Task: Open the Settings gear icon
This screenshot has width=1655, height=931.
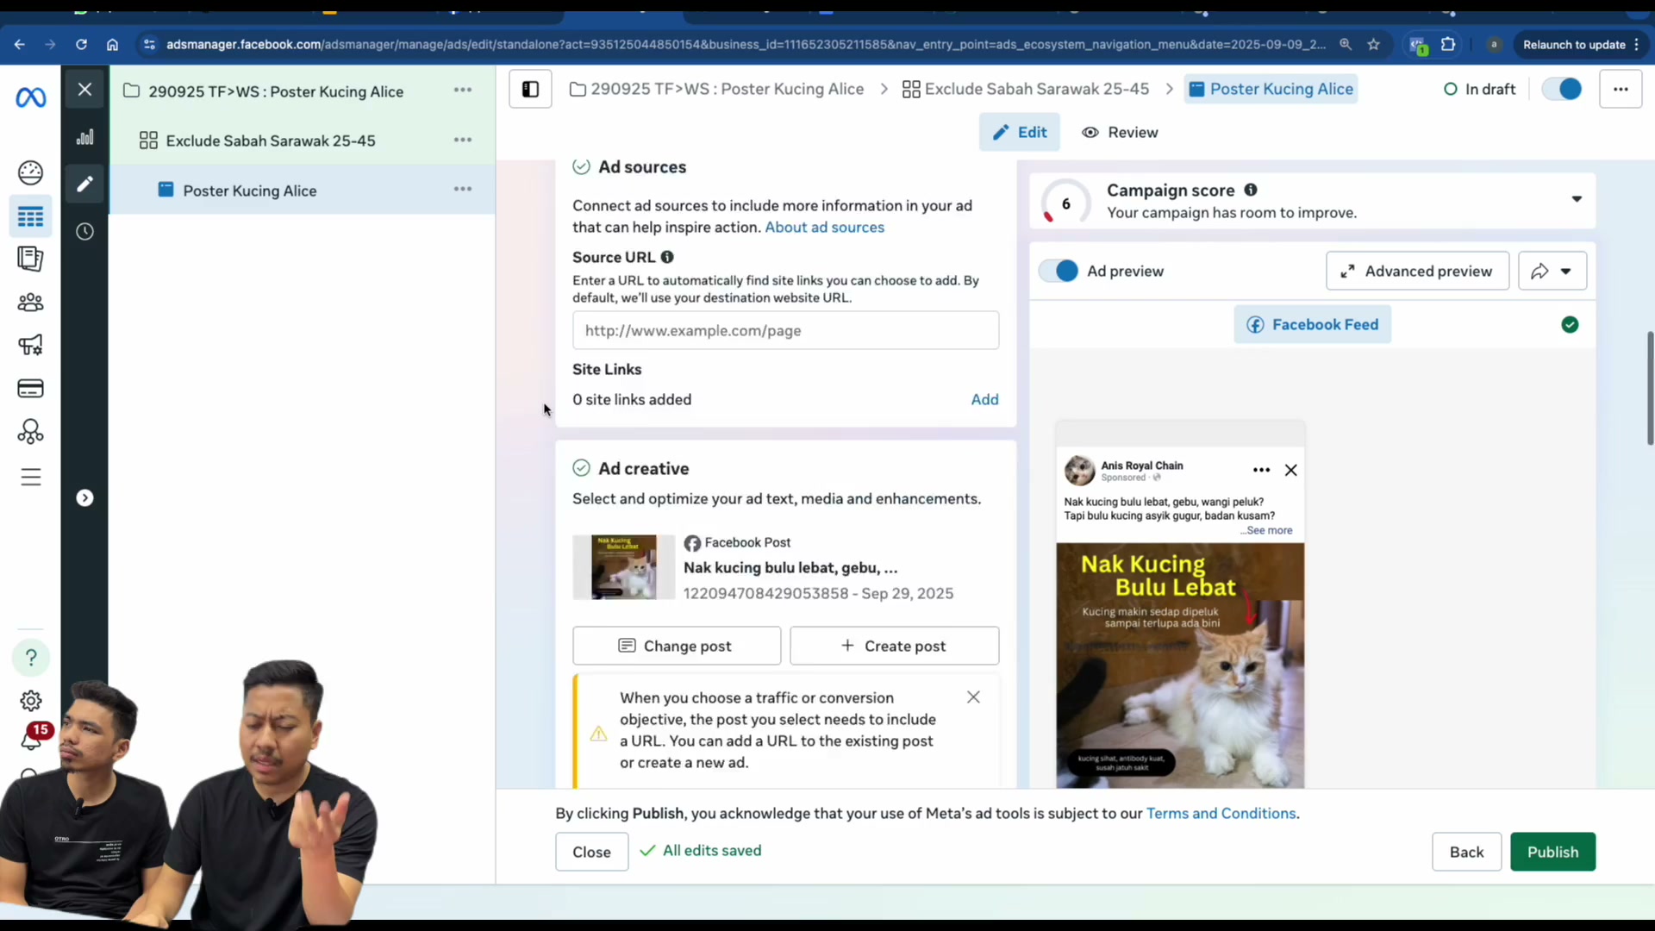Action: coord(31,701)
